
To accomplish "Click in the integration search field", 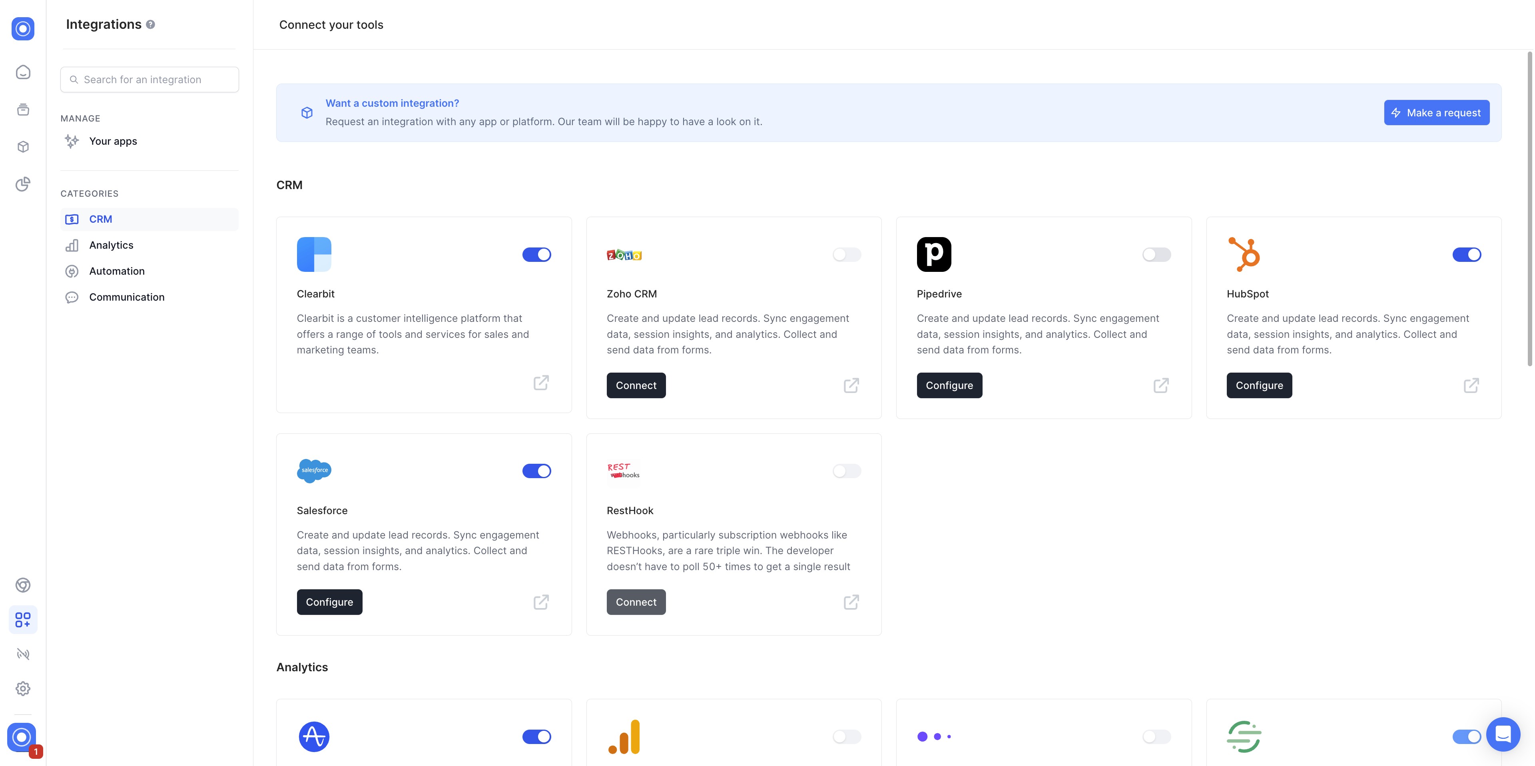I will coord(149,79).
